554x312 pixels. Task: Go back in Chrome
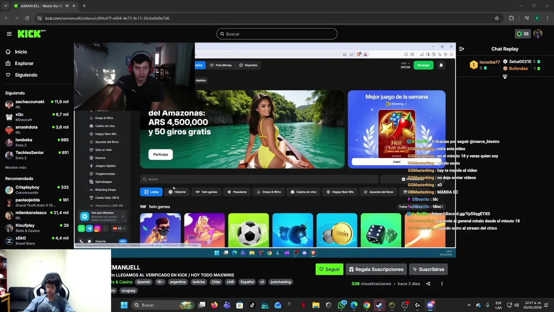point(6,18)
